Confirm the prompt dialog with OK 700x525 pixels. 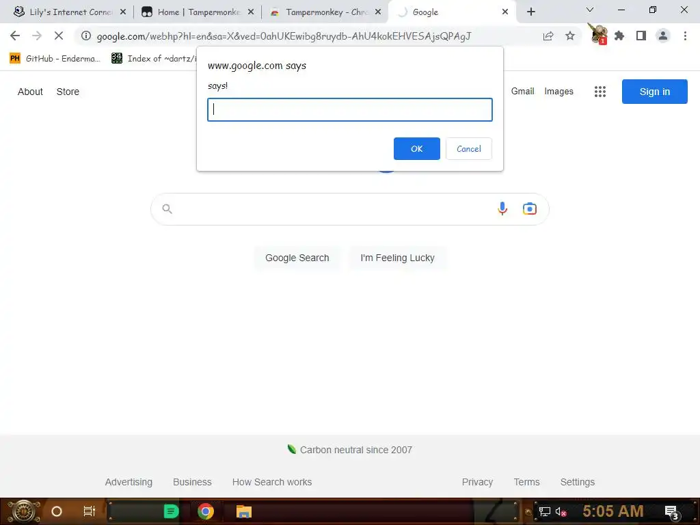416,148
